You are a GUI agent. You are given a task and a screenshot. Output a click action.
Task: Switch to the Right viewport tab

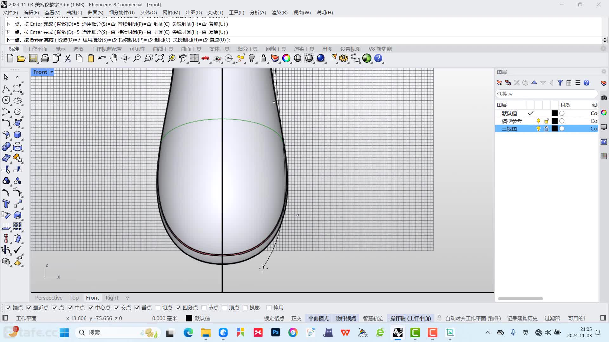pos(112,298)
